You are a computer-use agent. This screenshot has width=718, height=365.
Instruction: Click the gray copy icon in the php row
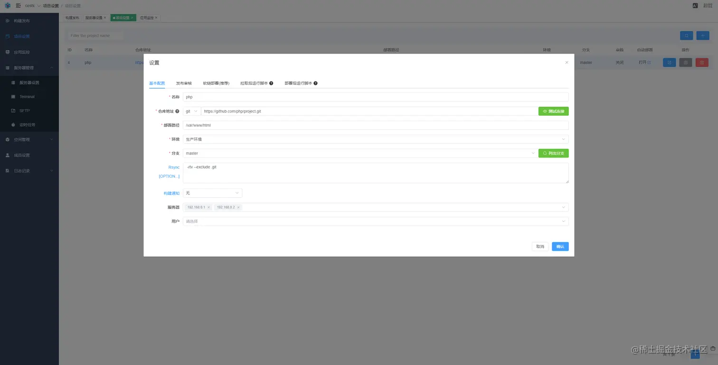coord(686,63)
